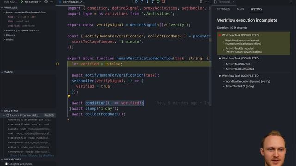Select the workflows.ts editor tab
The height and width of the screenshot is (166, 296).
[70, 2]
